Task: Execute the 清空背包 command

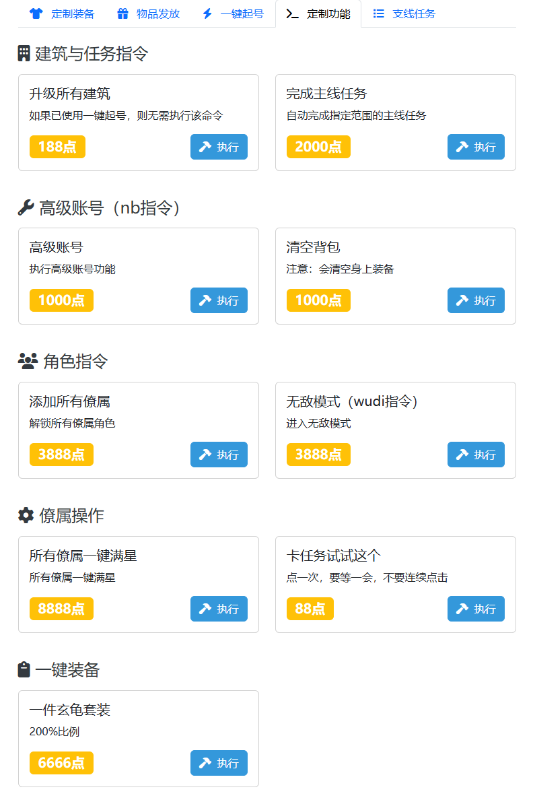Action: (x=476, y=300)
